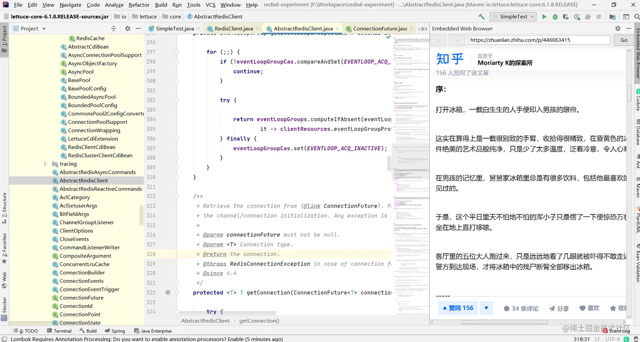Click the Zhihu share (分享) button
Image resolution: width=640 pixels, height=342 pixels.
[559, 308]
